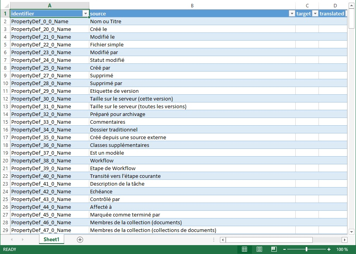Open Page Break Preview view

click(x=274, y=249)
